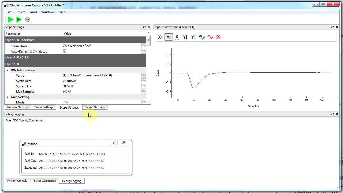Click the Value column header
This screenshot has height=193, width=343.
tap(68, 34)
